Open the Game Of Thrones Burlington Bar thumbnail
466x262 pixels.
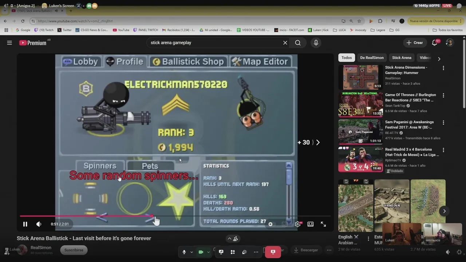360,104
